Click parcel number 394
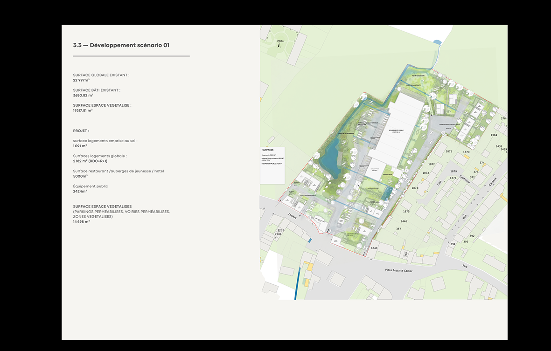The image size is (551, 351). [x=453, y=244]
